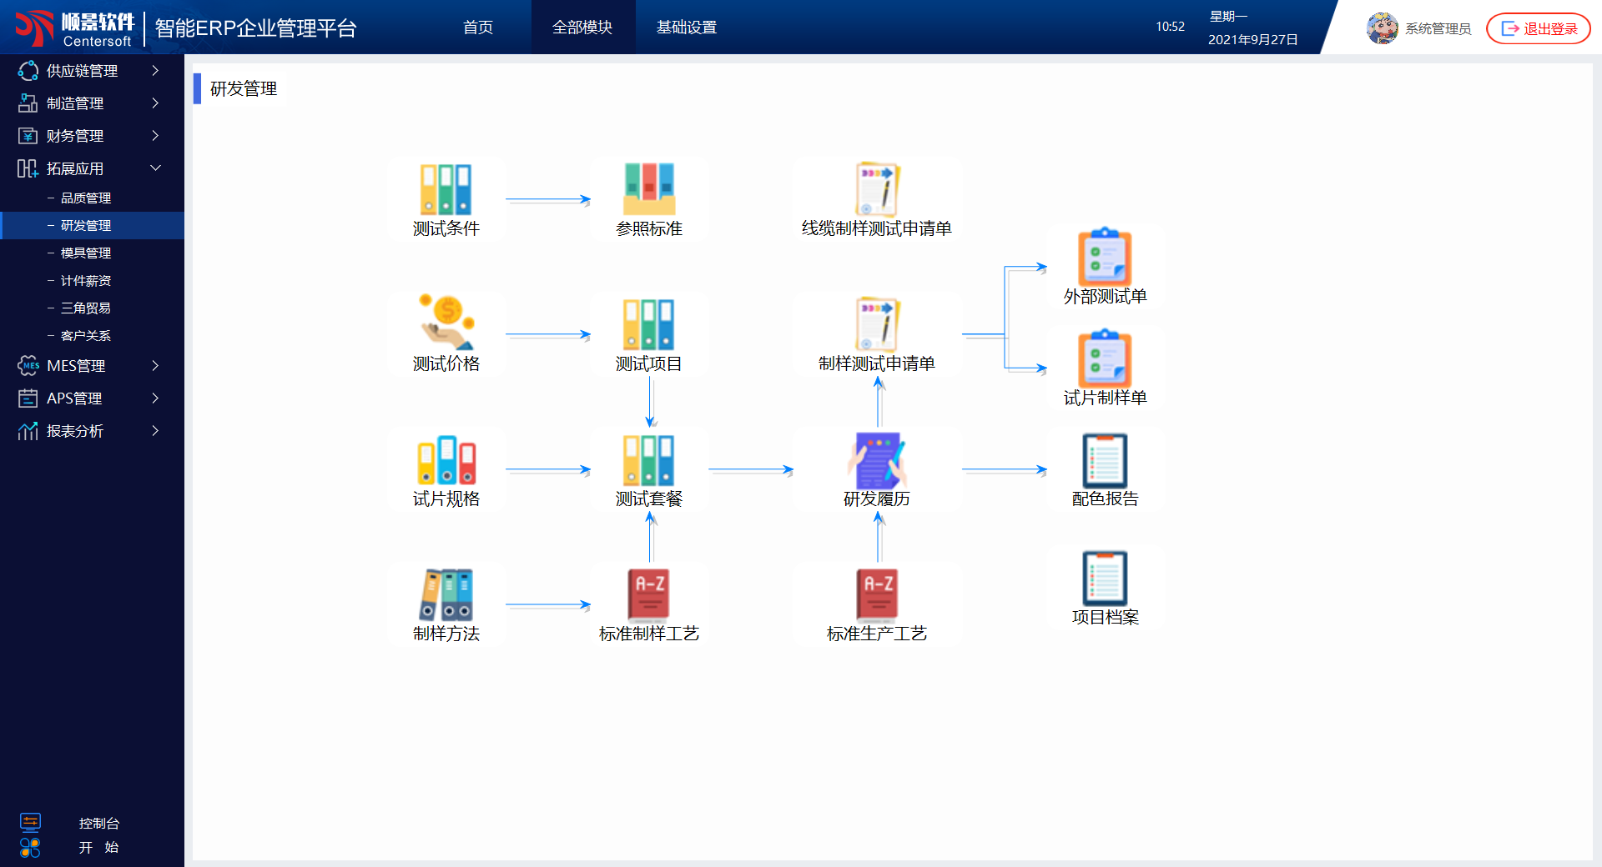
Task: Open the 参照标准 folder icon
Action: pyautogui.click(x=648, y=190)
